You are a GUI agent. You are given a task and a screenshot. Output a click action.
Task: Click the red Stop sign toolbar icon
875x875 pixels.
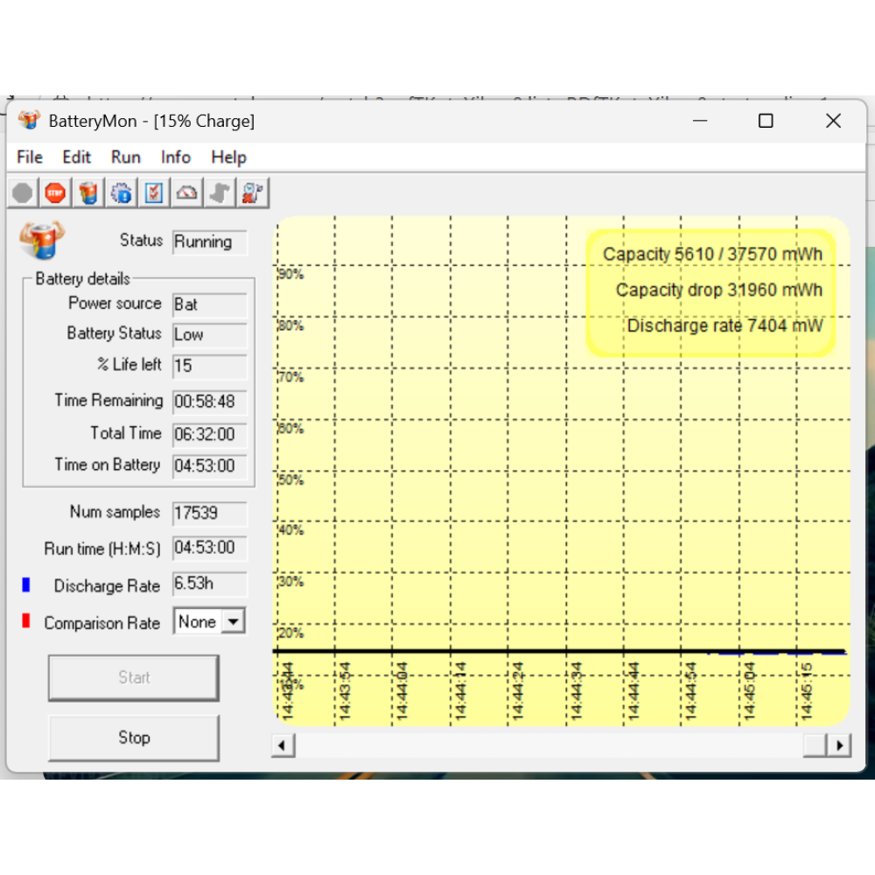[x=55, y=192]
